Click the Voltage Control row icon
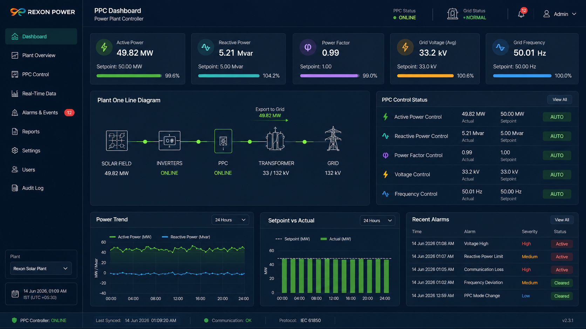 386,174
